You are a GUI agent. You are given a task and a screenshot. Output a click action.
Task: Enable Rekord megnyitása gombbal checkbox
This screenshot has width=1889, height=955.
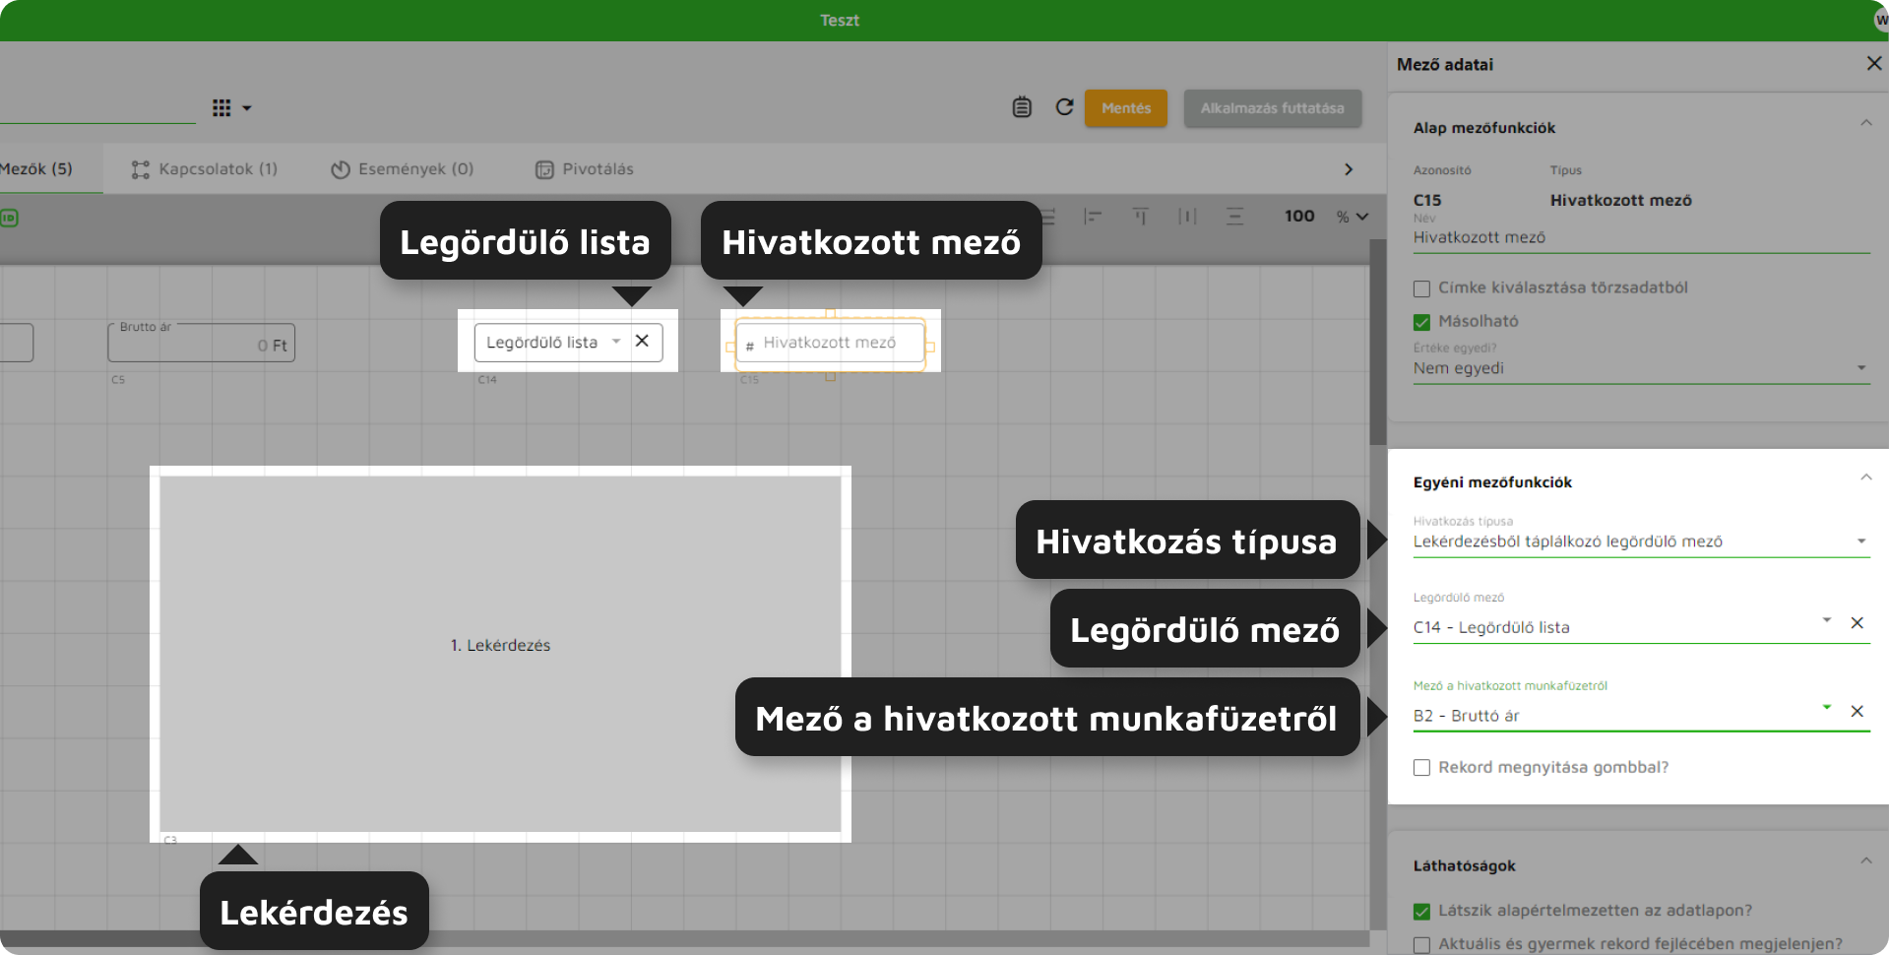pyautogui.click(x=1421, y=768)
